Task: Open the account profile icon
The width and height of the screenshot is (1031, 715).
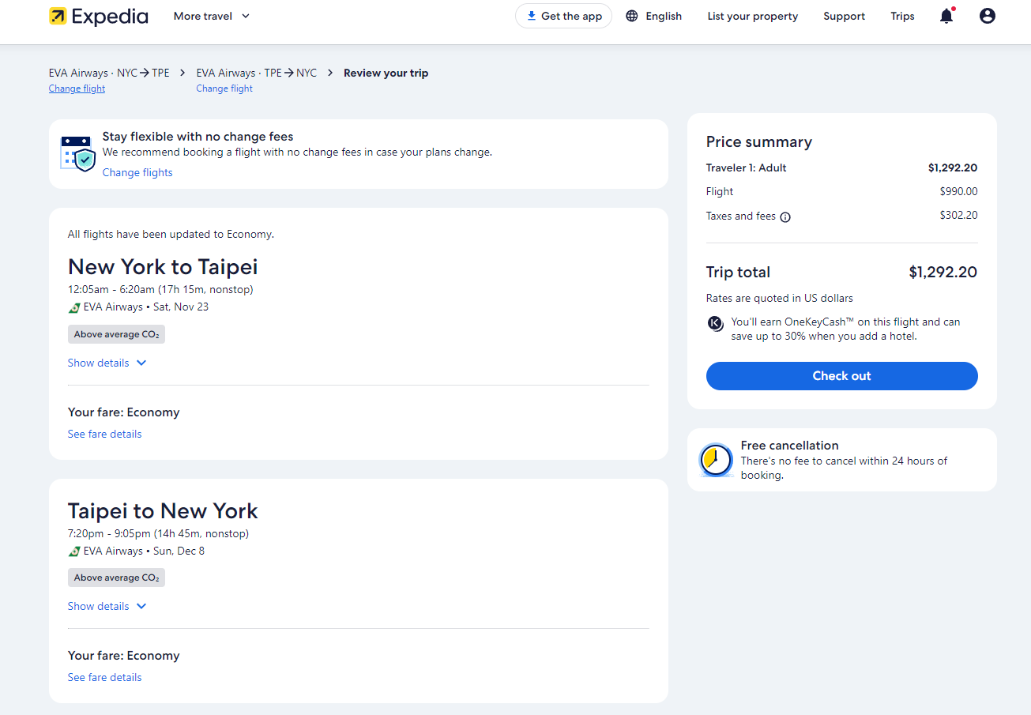Action: pyautogui.click(x=987, y=16)
